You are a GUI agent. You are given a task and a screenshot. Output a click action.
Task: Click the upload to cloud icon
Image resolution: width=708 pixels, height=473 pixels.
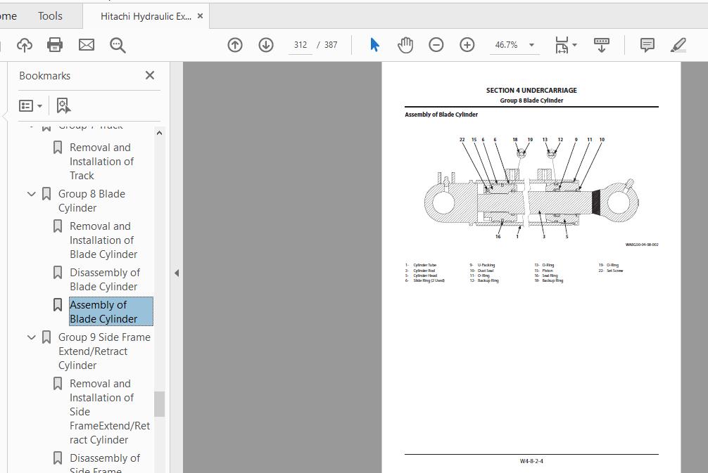[25, 45]
